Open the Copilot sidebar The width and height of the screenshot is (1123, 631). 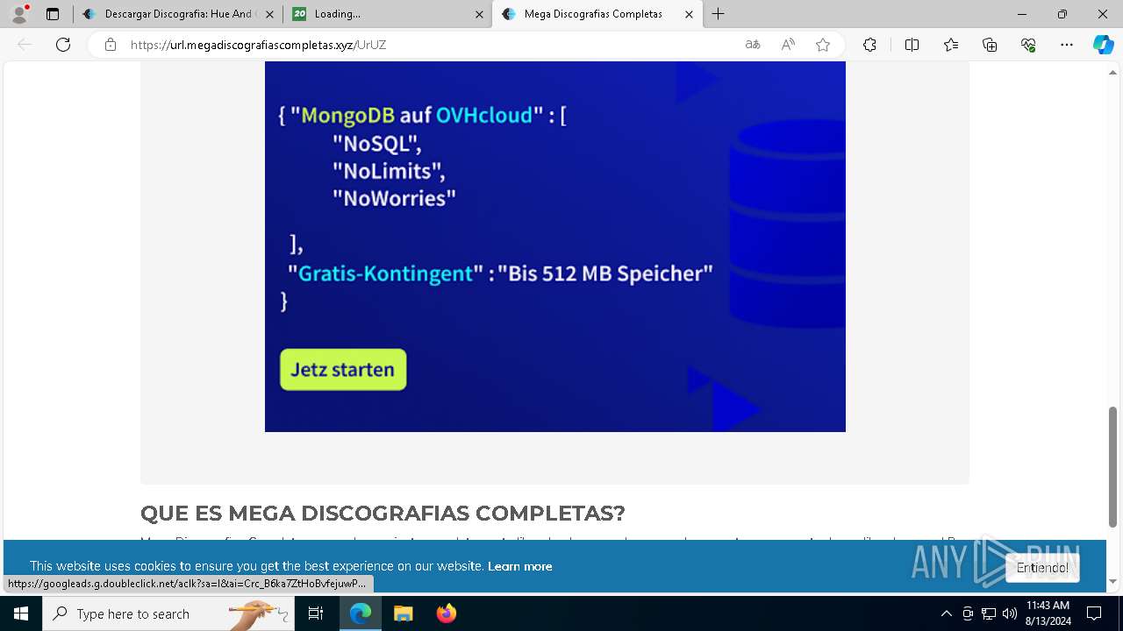[x=1103, y=45]
